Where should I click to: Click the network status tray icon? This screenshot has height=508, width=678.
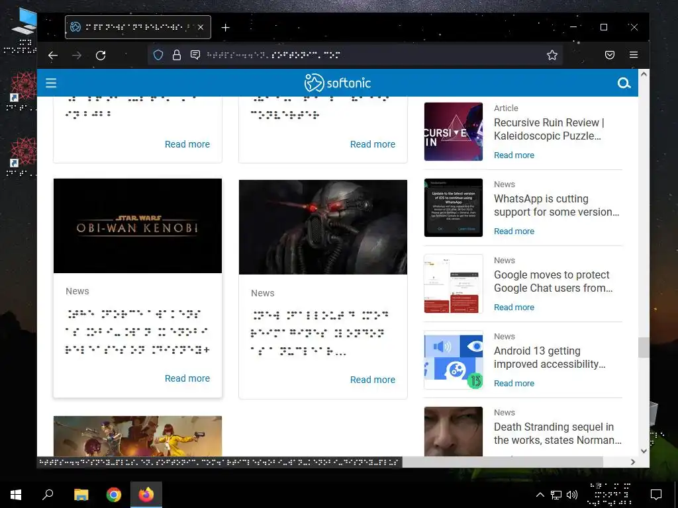point(556,495)
